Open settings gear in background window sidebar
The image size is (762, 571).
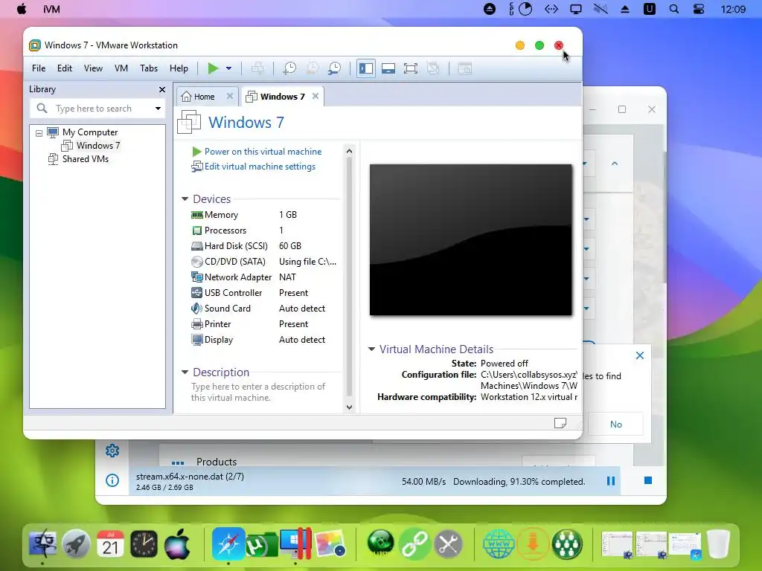pos(112,451)
